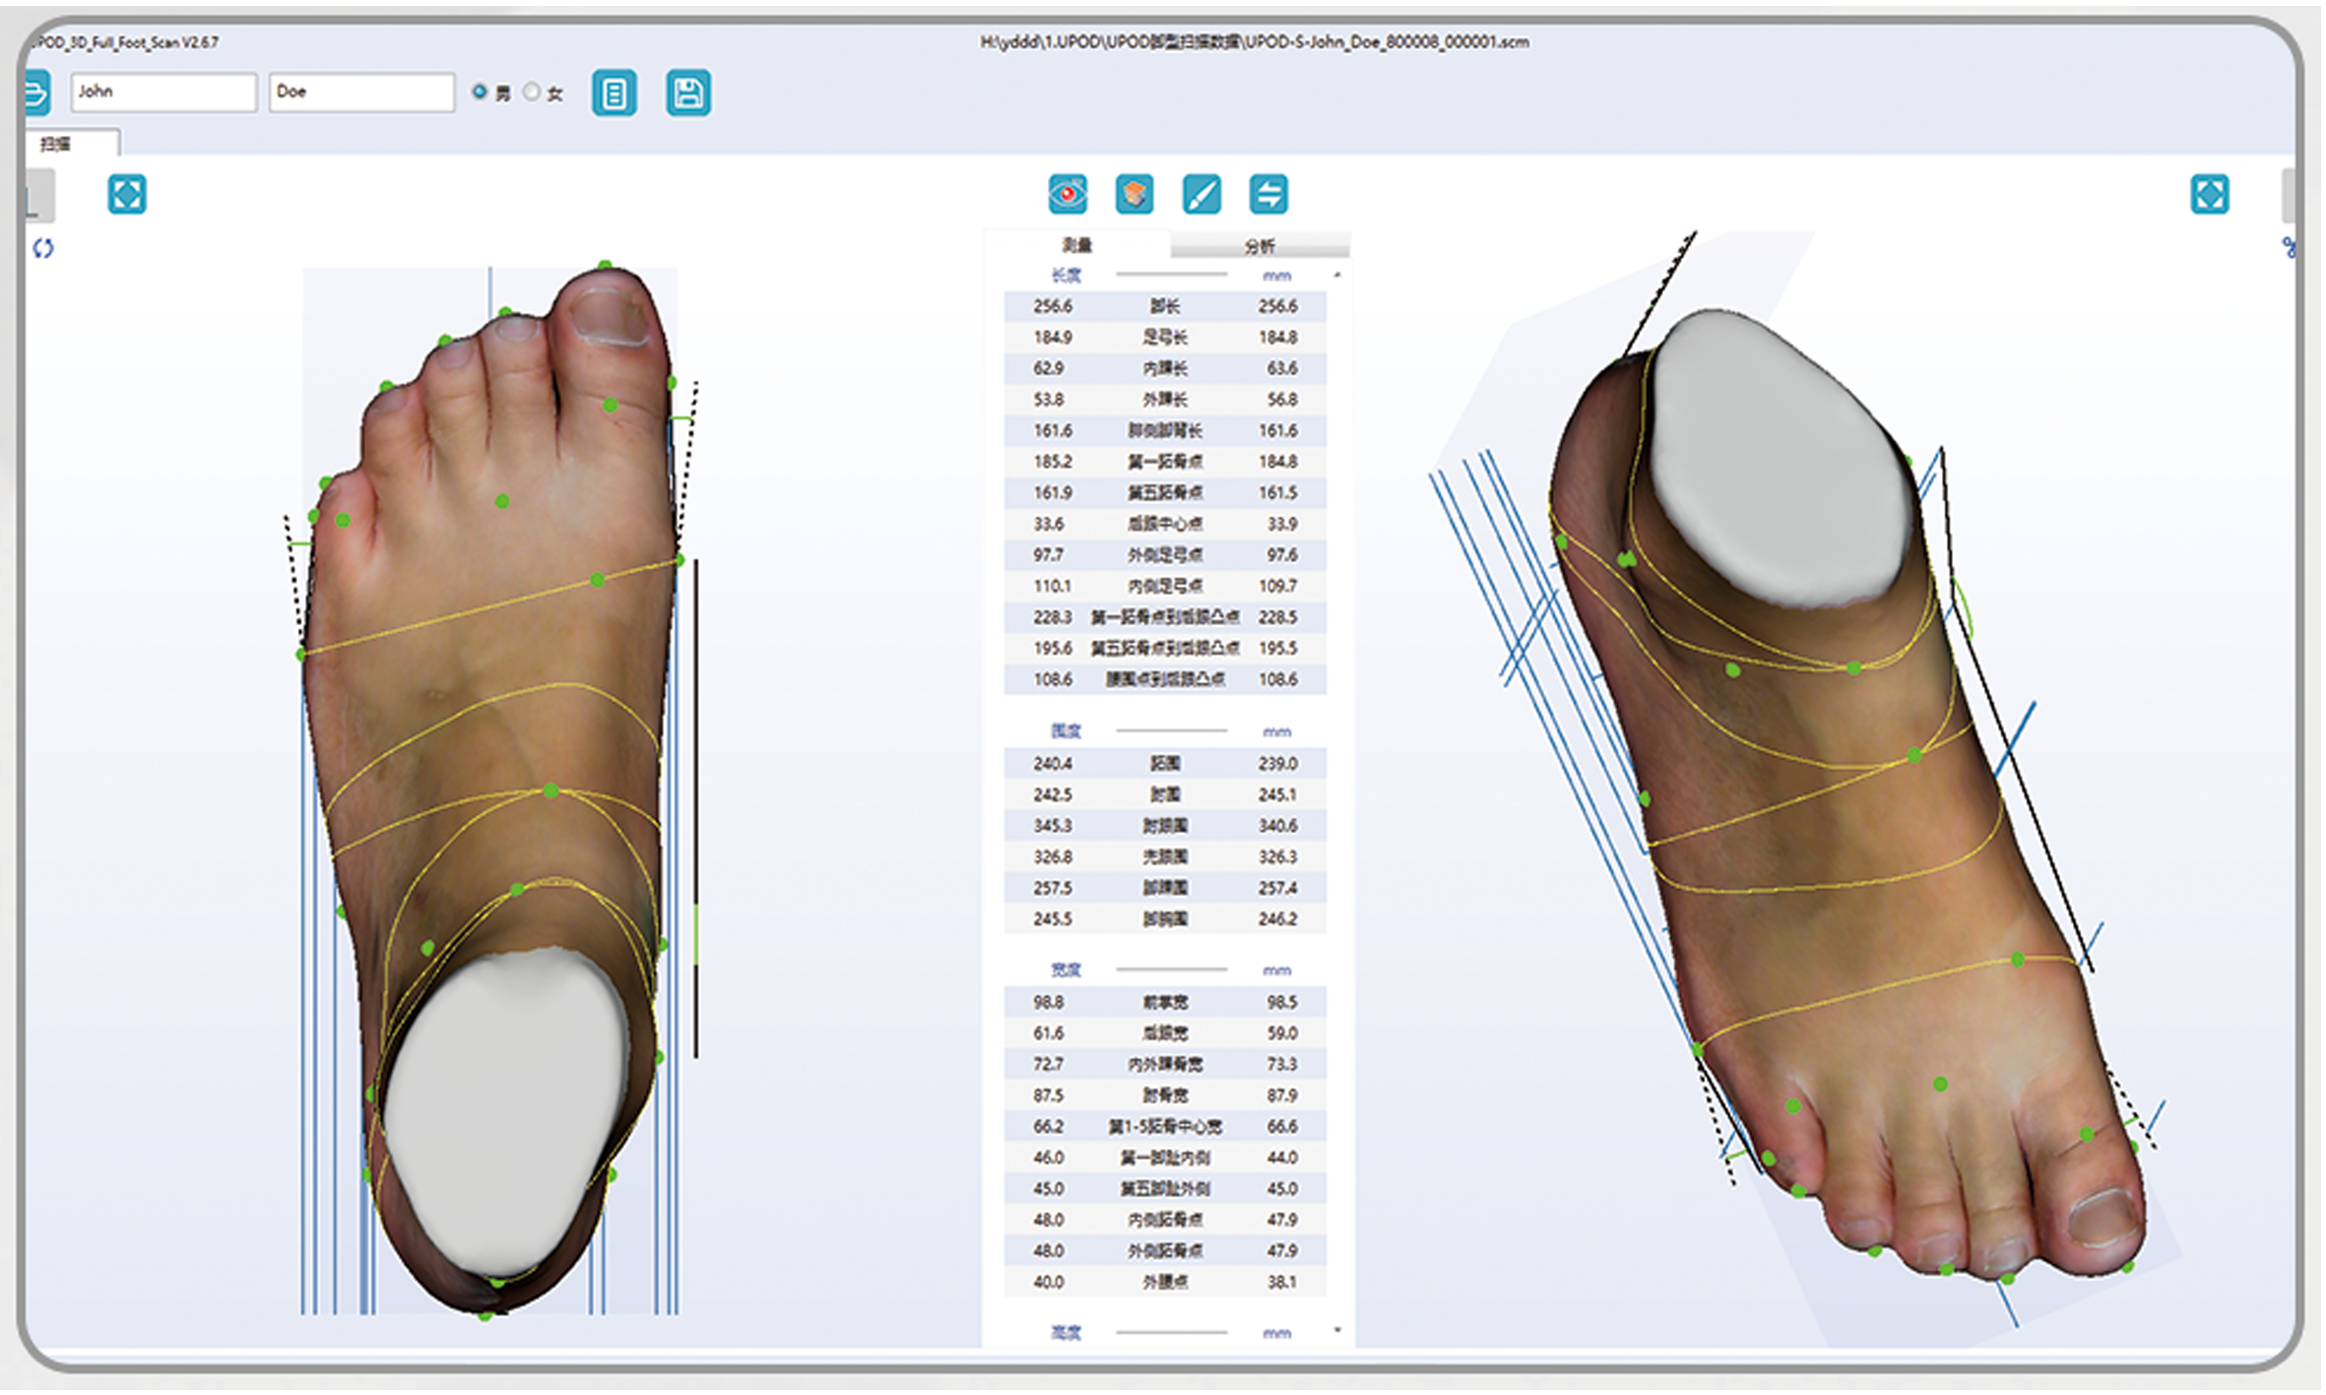Toggle the red eye visibility icon

tap(1067, 194)
